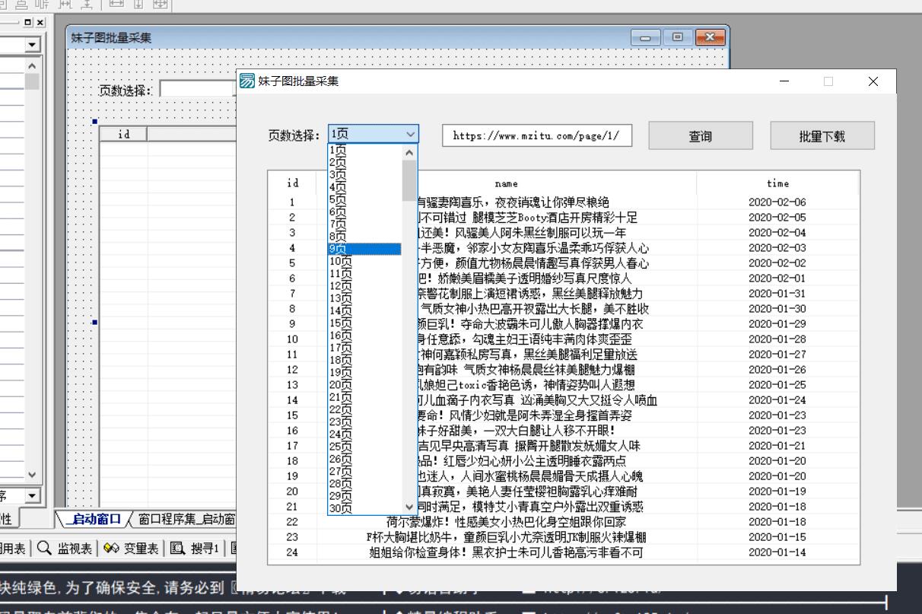Open the top combo box arrow in the left panel
The width and height of the screenshot is (922, 614).
click(x=32, y=46)
